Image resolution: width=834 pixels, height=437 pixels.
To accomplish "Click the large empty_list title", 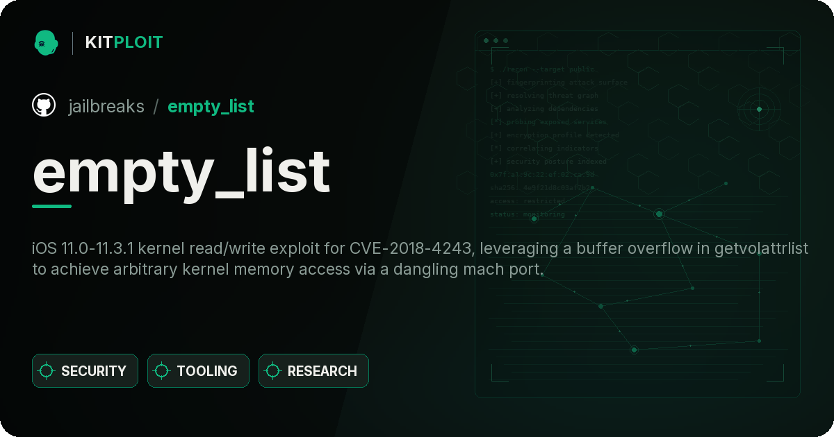I will [x=181, y=172].
